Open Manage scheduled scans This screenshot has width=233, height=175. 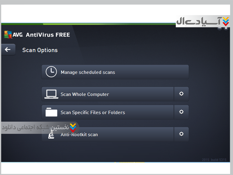pyautogui.click(x=115, y=72)
